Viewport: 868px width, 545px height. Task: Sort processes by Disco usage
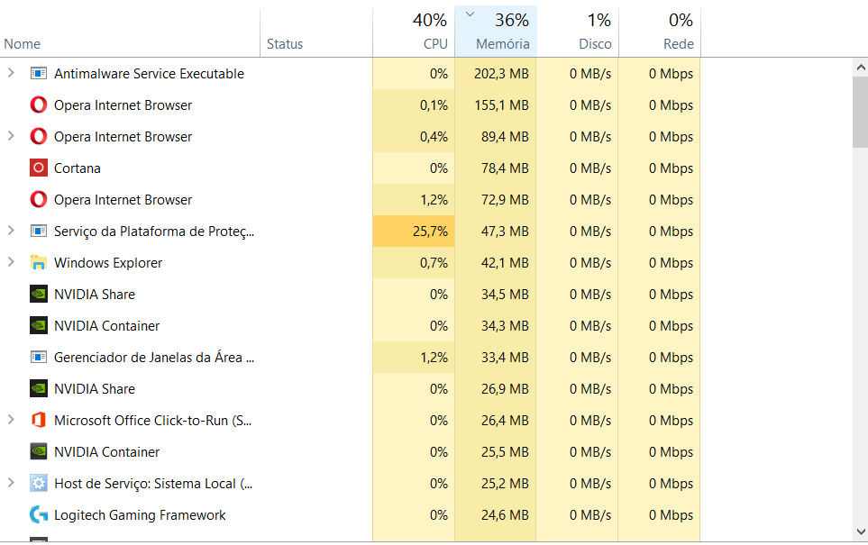coord(578,32)
